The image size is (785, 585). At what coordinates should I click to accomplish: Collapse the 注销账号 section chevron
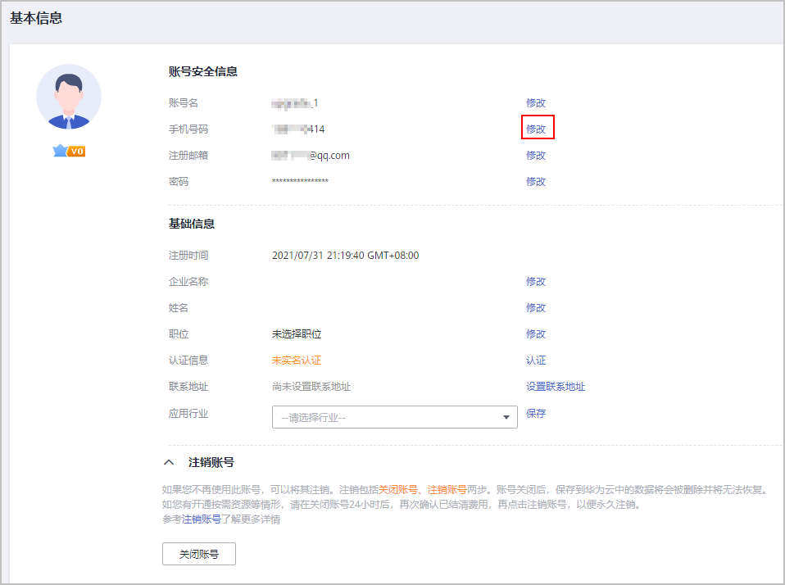(x=170, y=462)
